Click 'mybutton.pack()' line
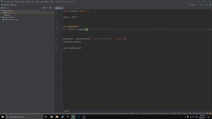The width and height of the screenshot is (212, 119). pos(72,42)
